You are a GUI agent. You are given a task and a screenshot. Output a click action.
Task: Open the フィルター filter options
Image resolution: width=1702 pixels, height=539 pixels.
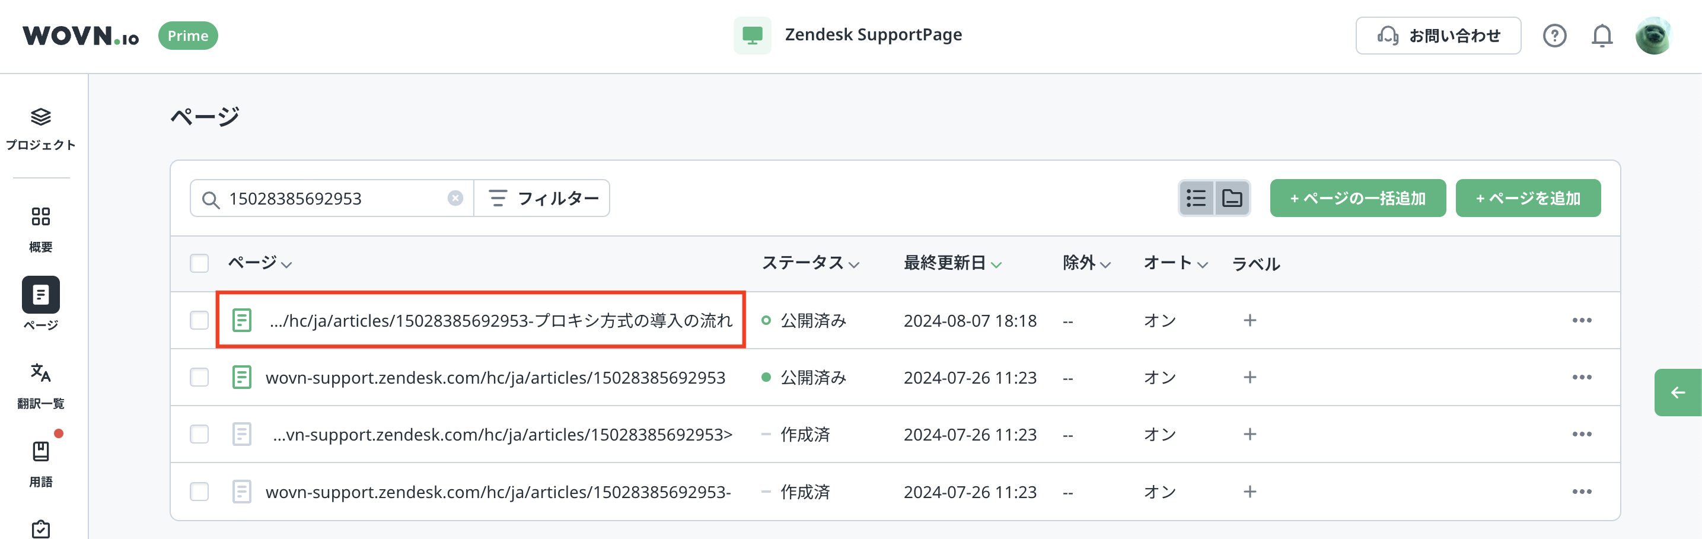click(543, 198)
